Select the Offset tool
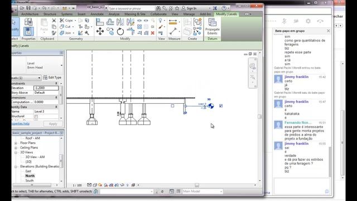 [x=110, y=22]
